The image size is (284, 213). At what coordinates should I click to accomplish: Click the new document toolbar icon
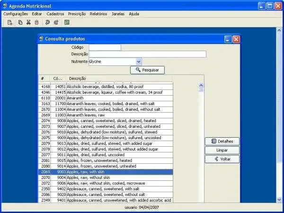point(10,22)
